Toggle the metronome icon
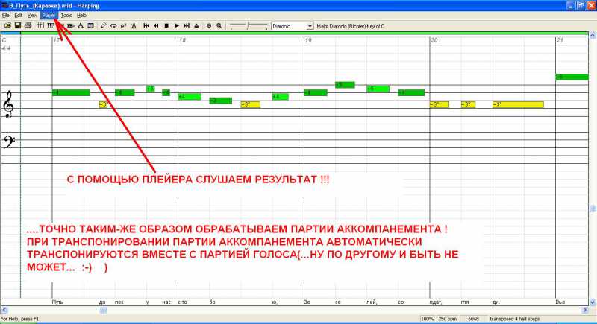Viewport: 597px width, 324px height. point(134,26)
